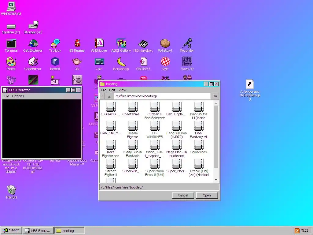Viewport: 313px width, 235px height.
Task: Open File menu in NES Emulator
Action: pyautogui.click(x=6, y=96)
